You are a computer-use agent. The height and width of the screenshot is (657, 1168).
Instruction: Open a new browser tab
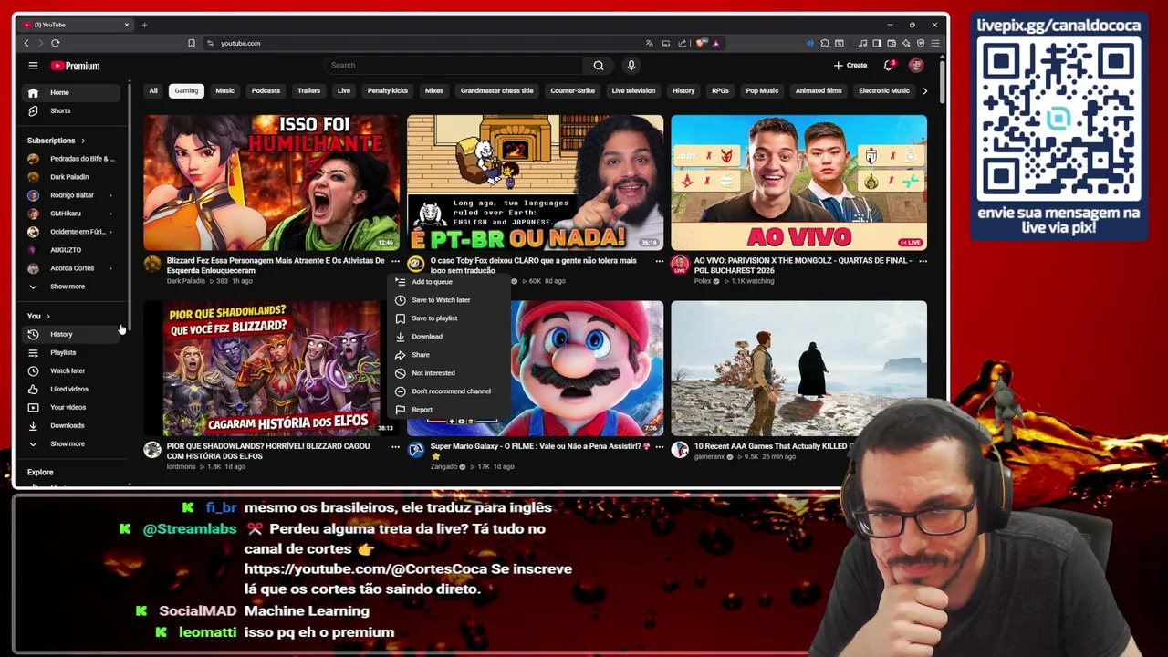(x=144, y=25)
